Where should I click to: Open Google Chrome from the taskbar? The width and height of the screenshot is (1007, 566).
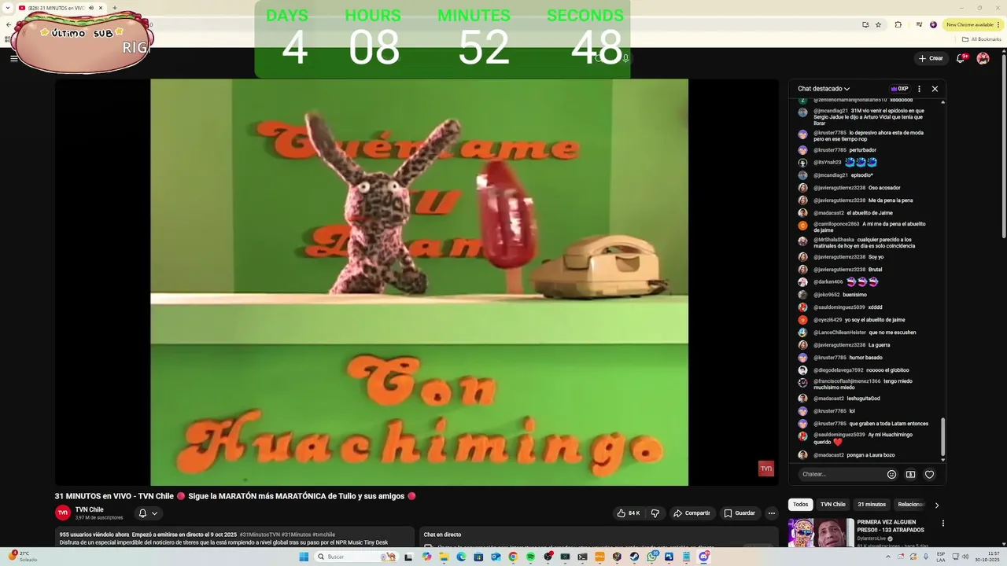point(513,557)
